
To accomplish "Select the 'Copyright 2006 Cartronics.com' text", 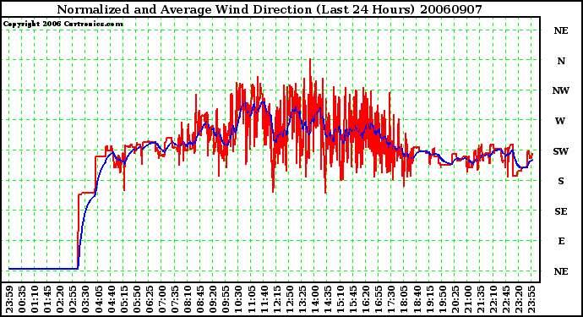I will coord(63,25).
